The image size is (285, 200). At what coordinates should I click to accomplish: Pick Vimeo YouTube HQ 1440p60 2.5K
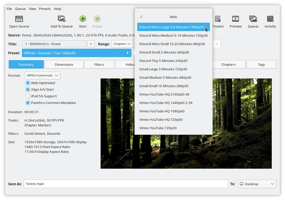tap(173, 103)
